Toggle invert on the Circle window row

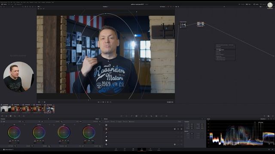point(178,129)
